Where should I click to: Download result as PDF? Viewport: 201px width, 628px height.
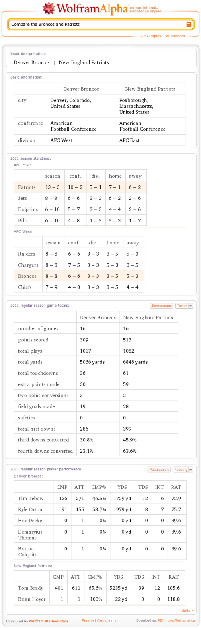pos(161,621)
